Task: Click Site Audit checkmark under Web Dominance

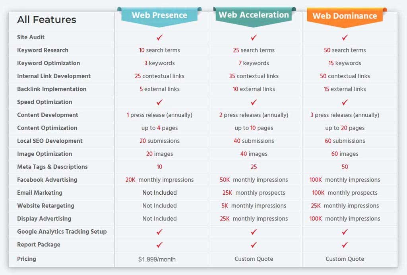Action: point(345,37)
